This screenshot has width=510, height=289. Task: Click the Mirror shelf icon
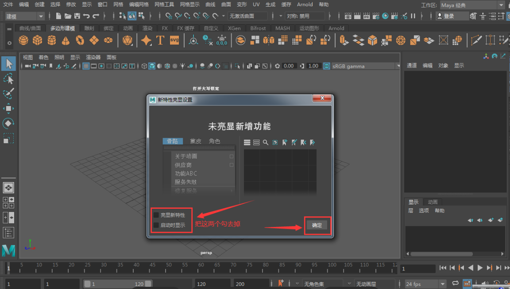click(269, 40)
